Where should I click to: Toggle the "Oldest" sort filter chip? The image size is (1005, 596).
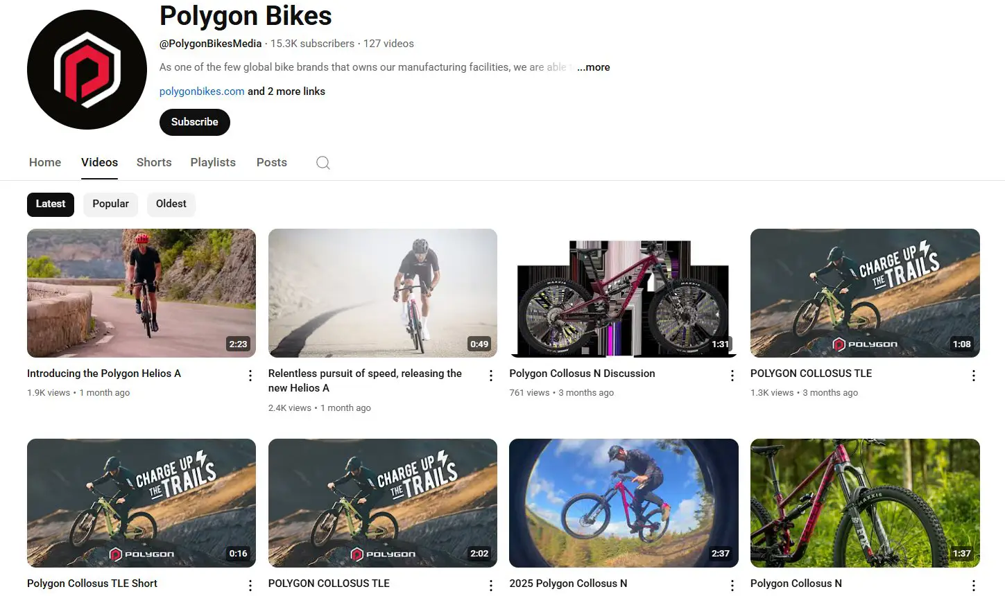coord(171,204)
